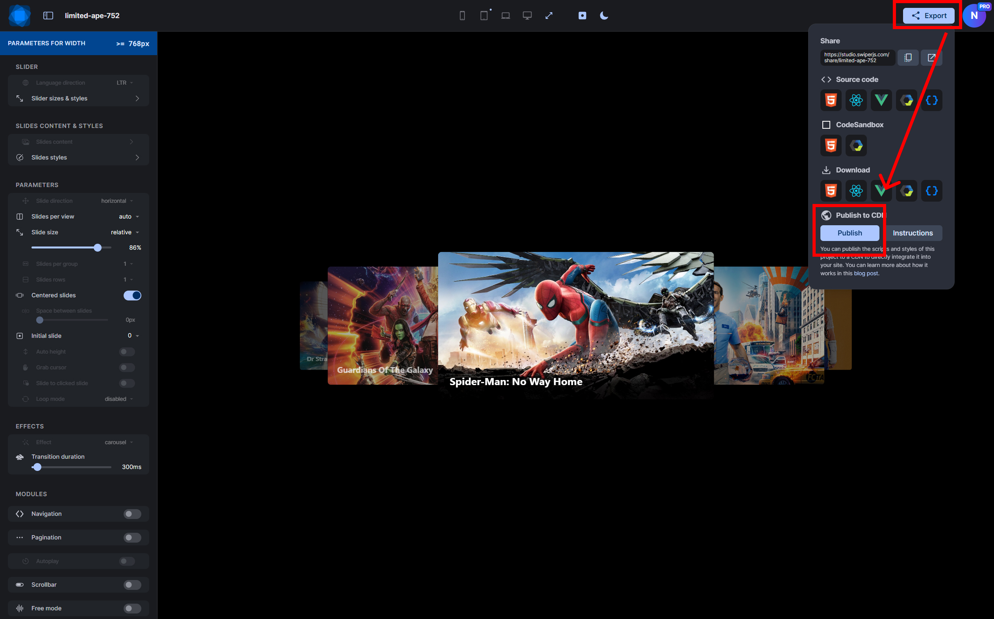
Task: Download web component project
Action: 907,191
